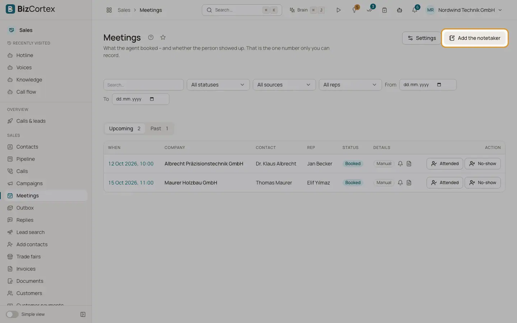This screenshot has width=517, height=323.
Task: Collapse the sidebar with the panel icon
Action: point(83,314)
